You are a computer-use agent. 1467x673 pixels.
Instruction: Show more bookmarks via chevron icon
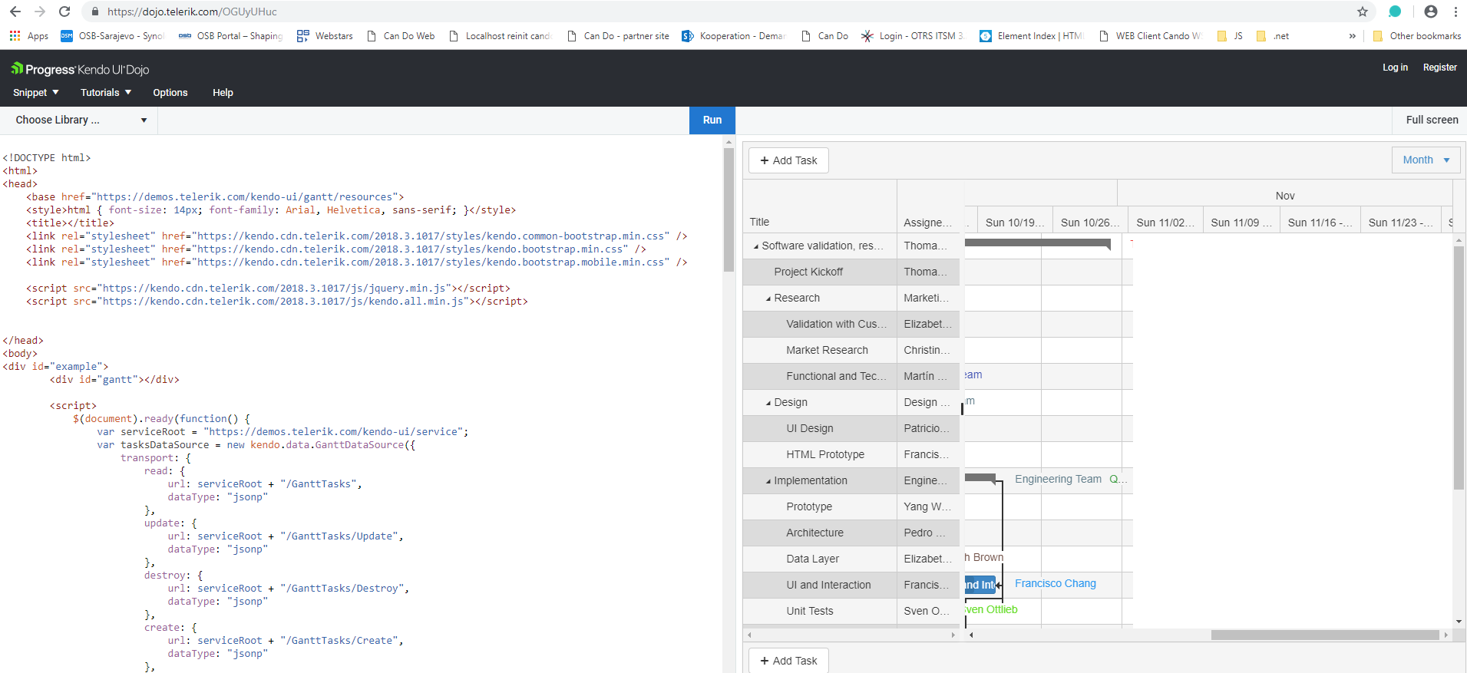1353,36
